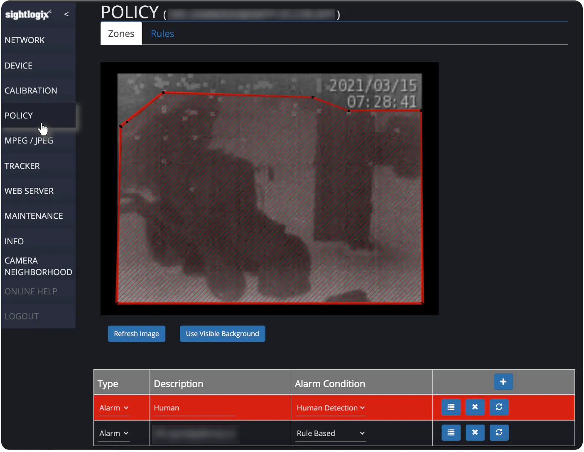
Task: Open the list icon in the Rule Based row
Action: (451, 432)
